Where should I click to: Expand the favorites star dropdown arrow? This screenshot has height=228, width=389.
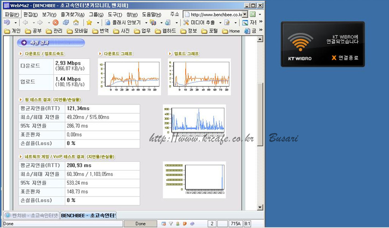98,23
